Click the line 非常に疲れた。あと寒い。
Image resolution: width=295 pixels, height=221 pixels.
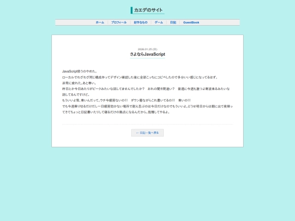(x=79, y=83)
